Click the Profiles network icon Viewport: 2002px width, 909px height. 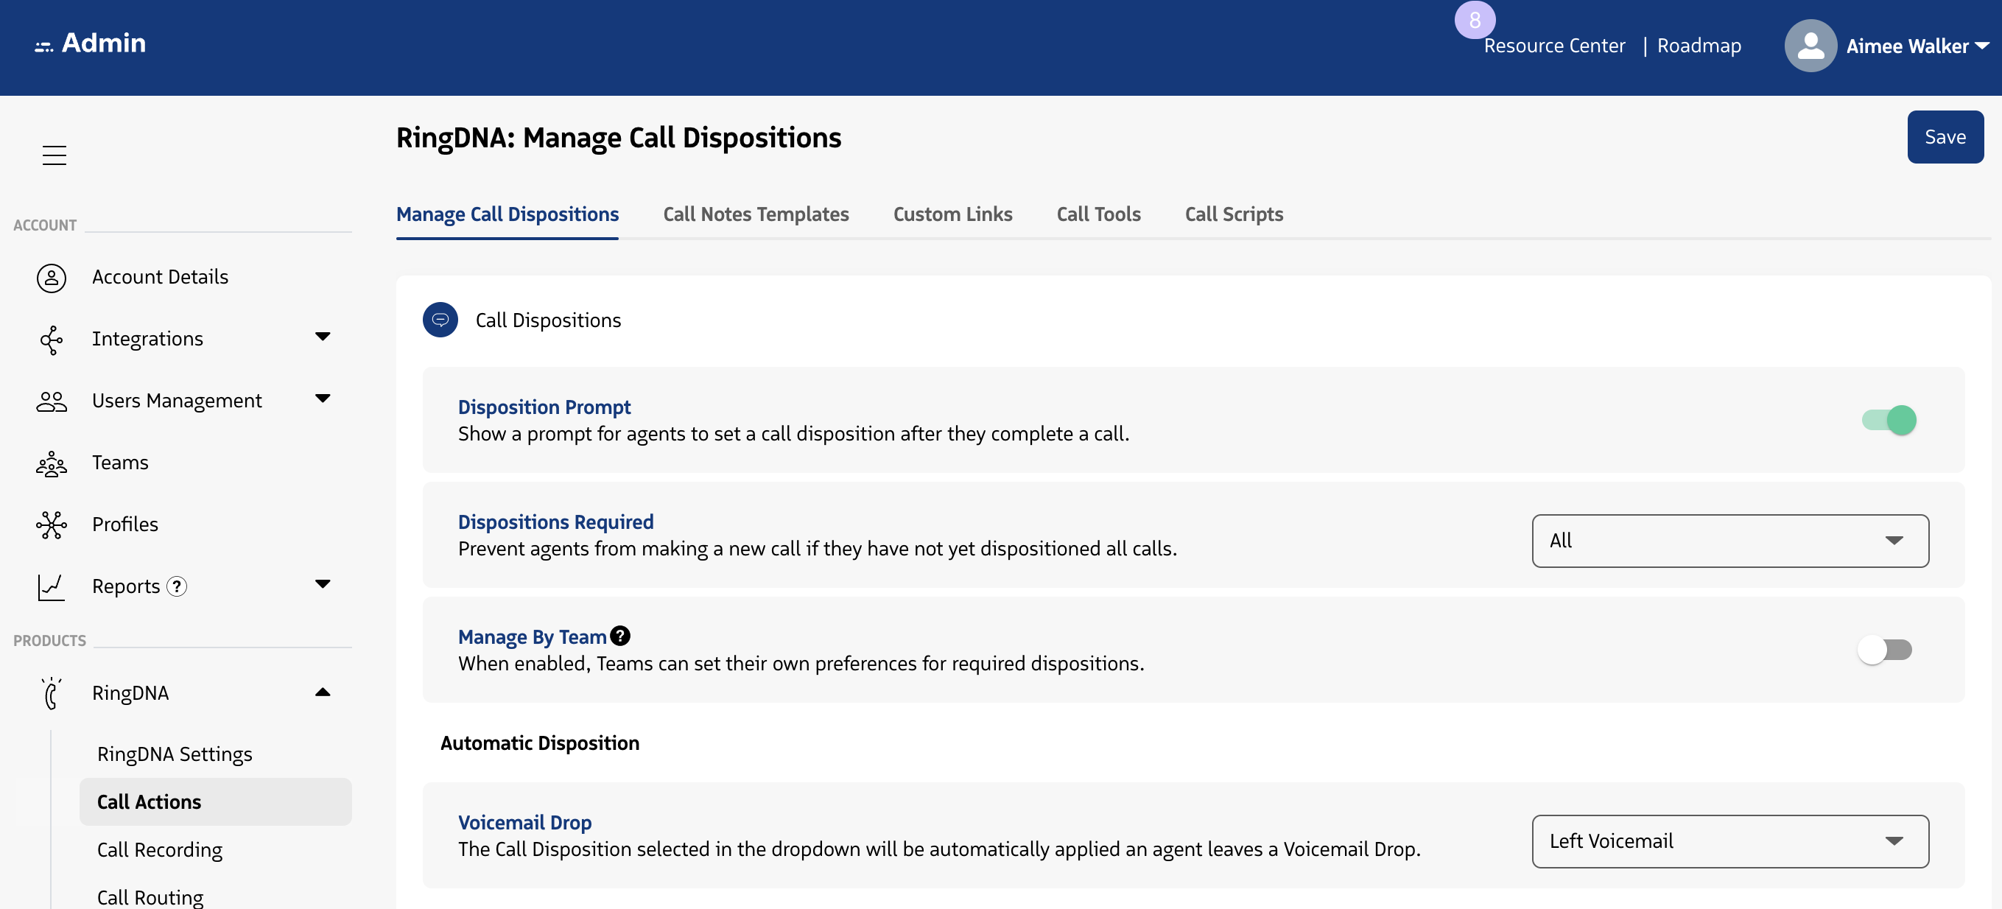[x=52, y=525]
